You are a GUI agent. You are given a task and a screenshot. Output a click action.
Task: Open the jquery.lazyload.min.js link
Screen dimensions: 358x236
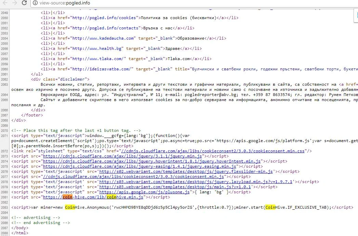pyautogui.click(x=196, y=182)
